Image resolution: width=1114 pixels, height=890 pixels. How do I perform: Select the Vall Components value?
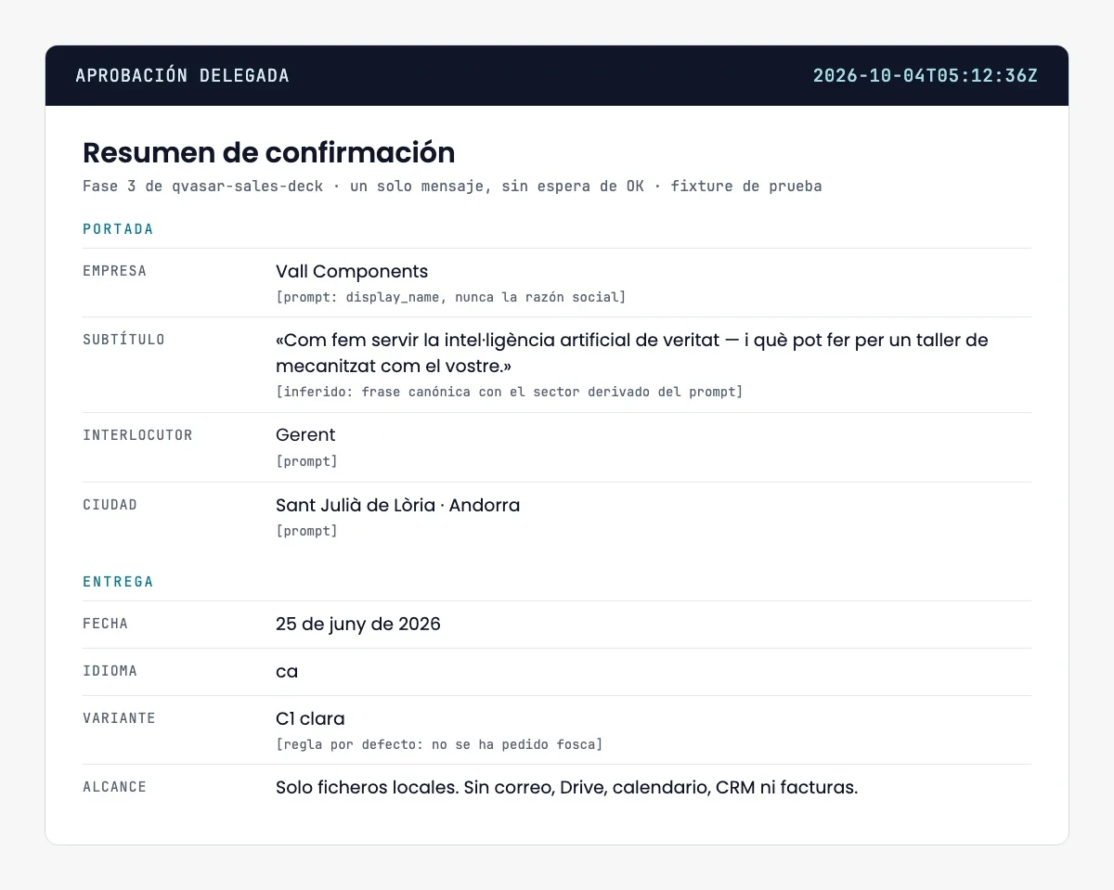point(352,272)
